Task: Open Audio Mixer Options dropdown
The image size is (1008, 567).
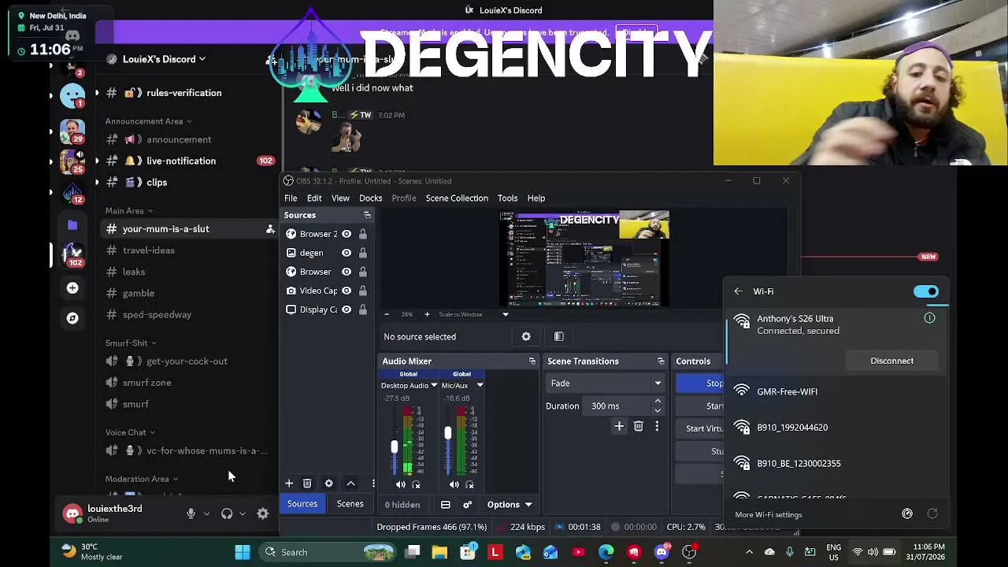Action: [510, 505]
